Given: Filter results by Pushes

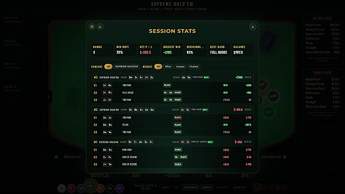Looking at the screenshot, I should [x=194, y=66].
